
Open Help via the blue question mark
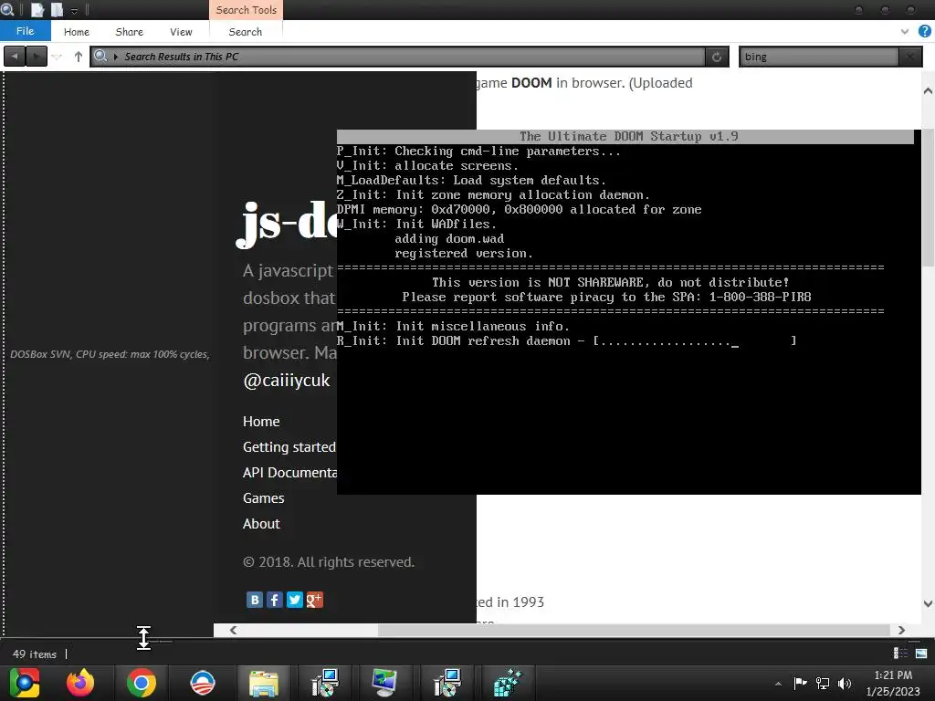(x=924, y=31)
